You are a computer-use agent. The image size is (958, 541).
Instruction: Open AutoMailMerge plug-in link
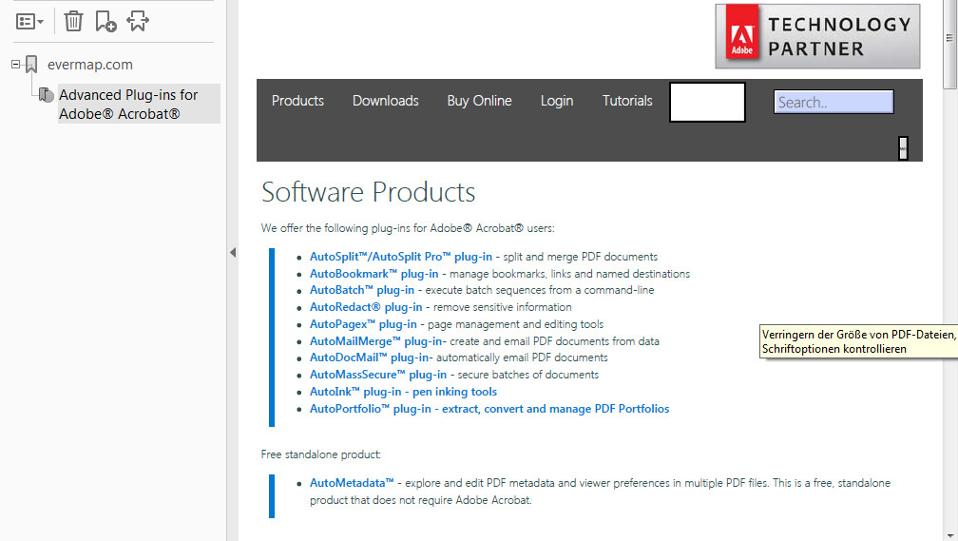click(x=377, y=341)
